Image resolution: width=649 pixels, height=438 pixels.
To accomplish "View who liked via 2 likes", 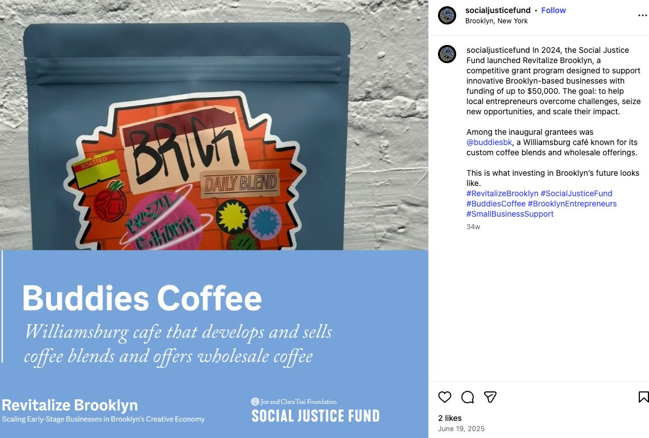I will pyautogui.click(x=449, y=418).
